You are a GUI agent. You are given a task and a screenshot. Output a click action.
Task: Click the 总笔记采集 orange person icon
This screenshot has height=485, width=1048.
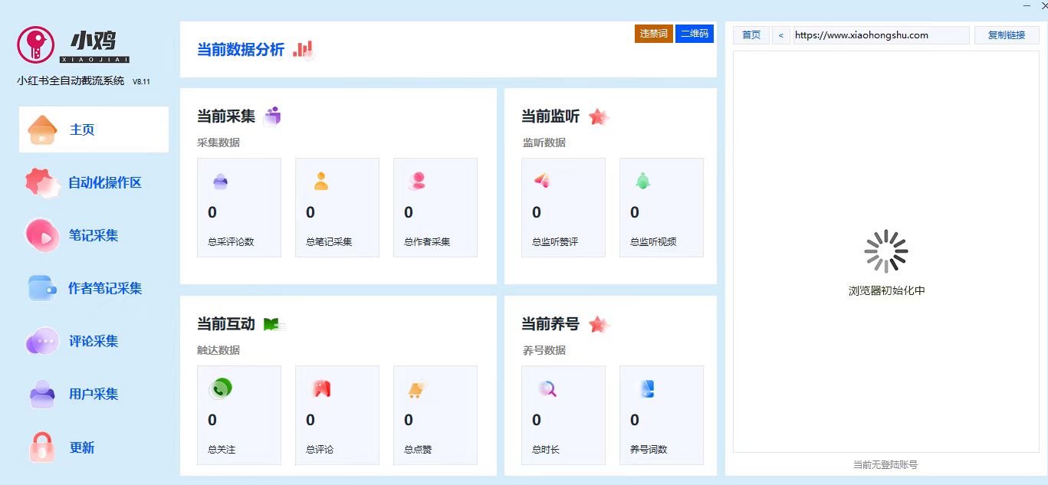click(320, 182)
